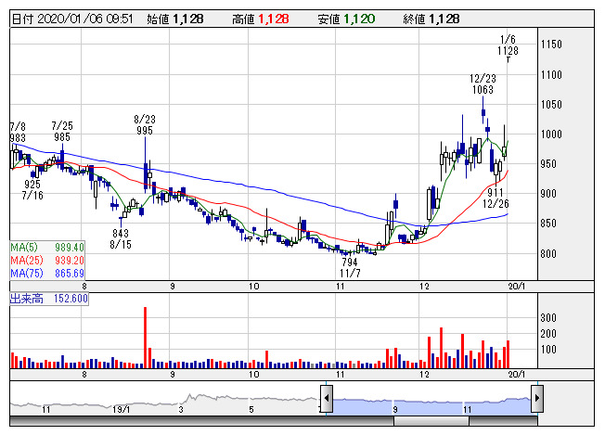The width and height of the screenshot is (605, 435).
Task: Click the MA(5) legend value 989.40
Action: tap(70, 248)
